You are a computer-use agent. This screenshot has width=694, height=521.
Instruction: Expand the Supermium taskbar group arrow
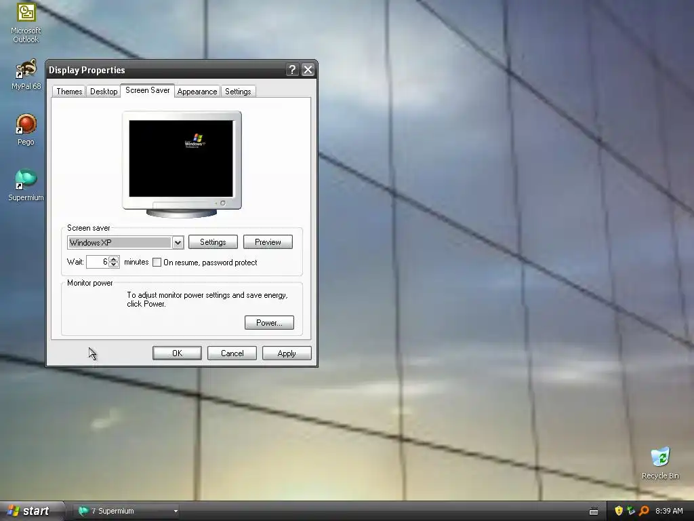pos(176,512)
